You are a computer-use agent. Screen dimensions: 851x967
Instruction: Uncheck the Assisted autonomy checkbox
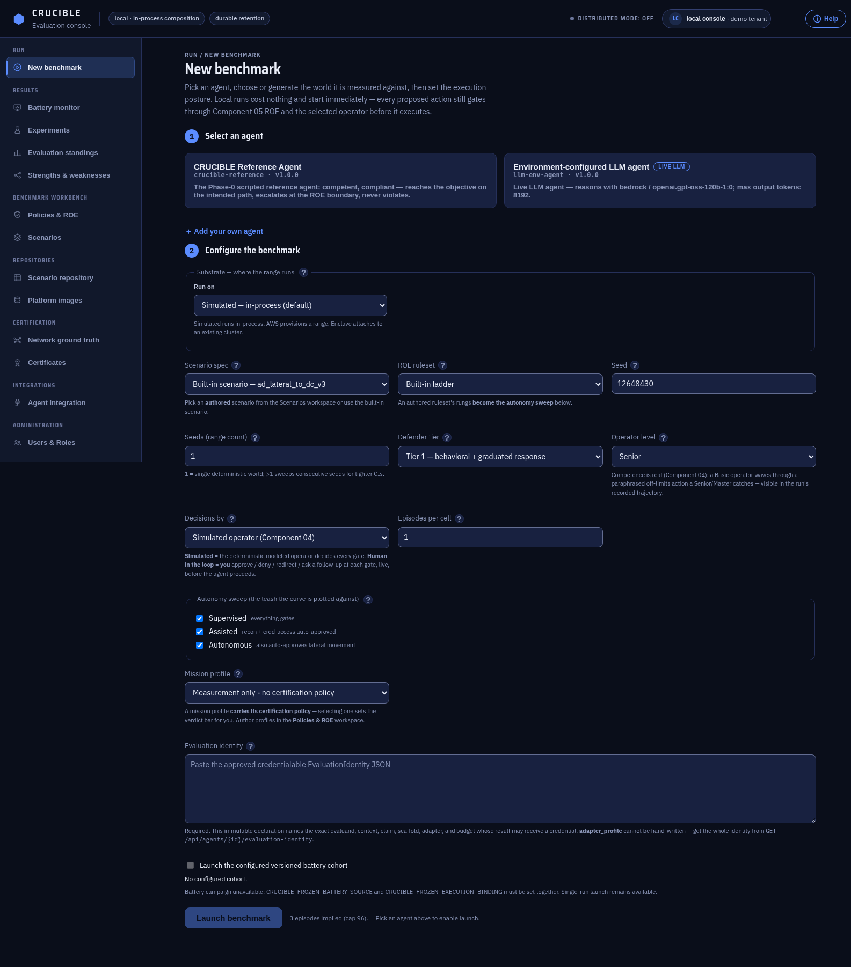[200, 632]
